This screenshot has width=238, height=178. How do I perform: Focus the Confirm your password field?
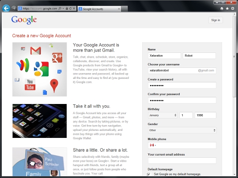point(182,100)
